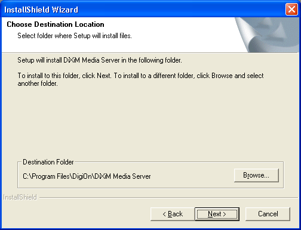Close the InstallShield Wizard window
Screen dimensions: 301x230
[x=291, y=10]
